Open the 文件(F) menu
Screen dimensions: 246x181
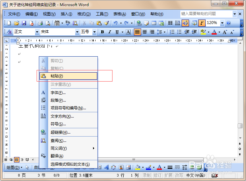tap(14, 14)
